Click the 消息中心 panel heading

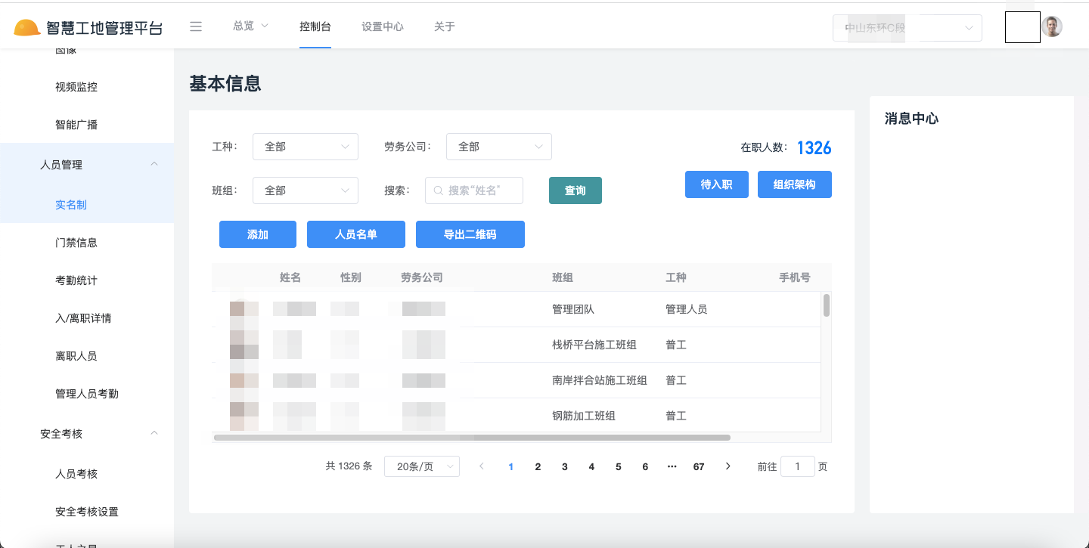coord(911,119)
